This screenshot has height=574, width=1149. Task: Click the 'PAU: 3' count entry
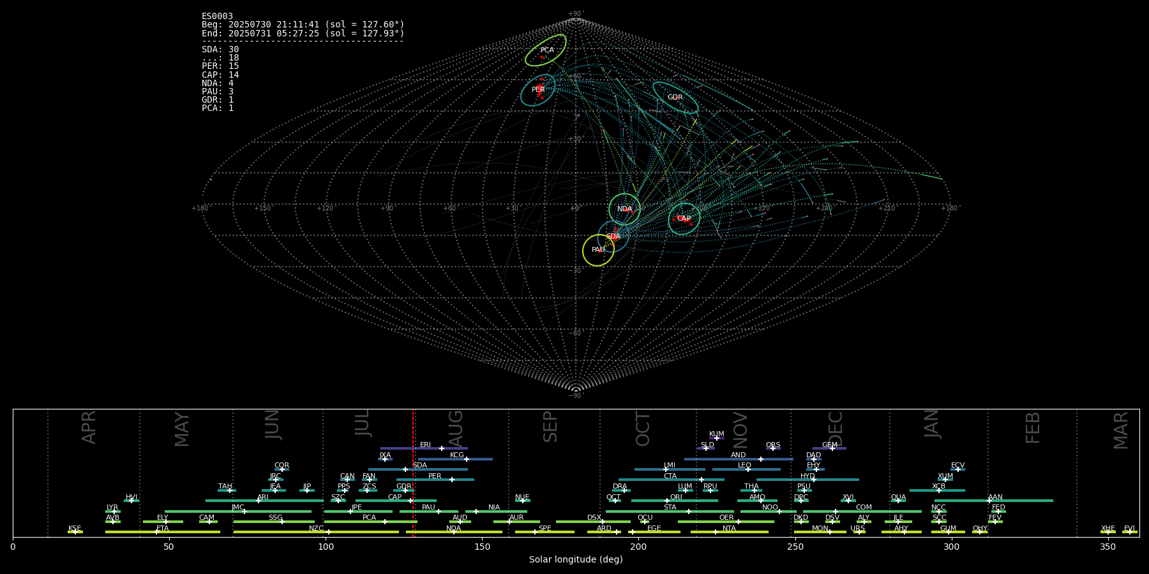pyautogui.click(x=218, y=92)
